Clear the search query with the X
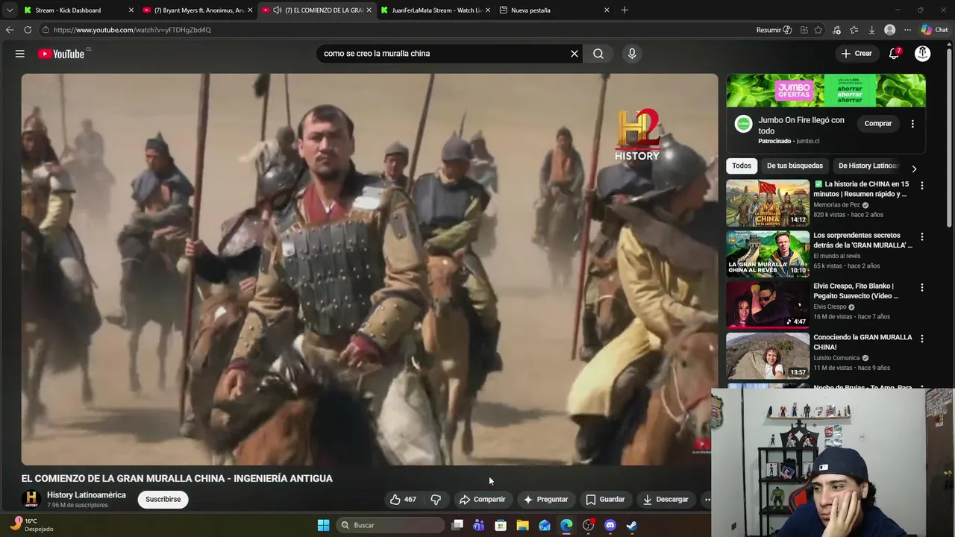The image size is (955, 537). 574,54
